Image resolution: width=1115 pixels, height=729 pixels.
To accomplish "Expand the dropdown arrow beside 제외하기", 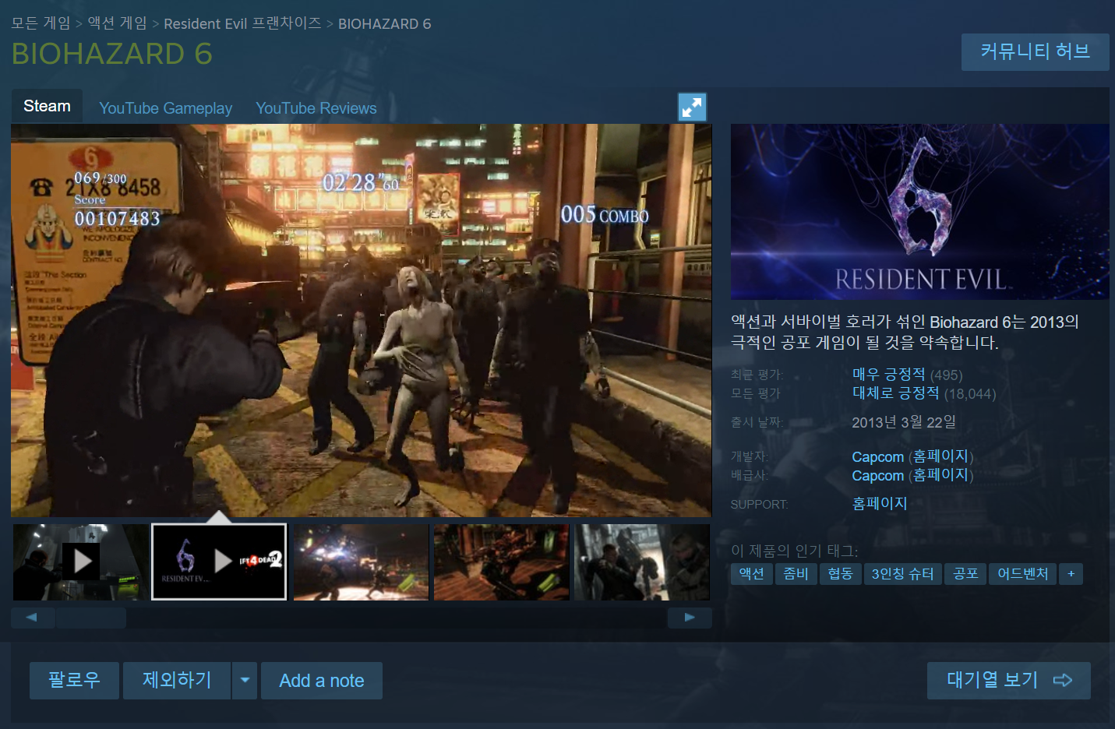I will [x=245, y=681].
